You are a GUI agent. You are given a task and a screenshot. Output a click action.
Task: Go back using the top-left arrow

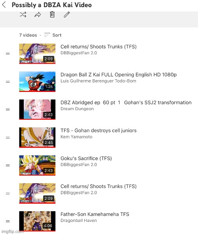(x=4, y=5)
